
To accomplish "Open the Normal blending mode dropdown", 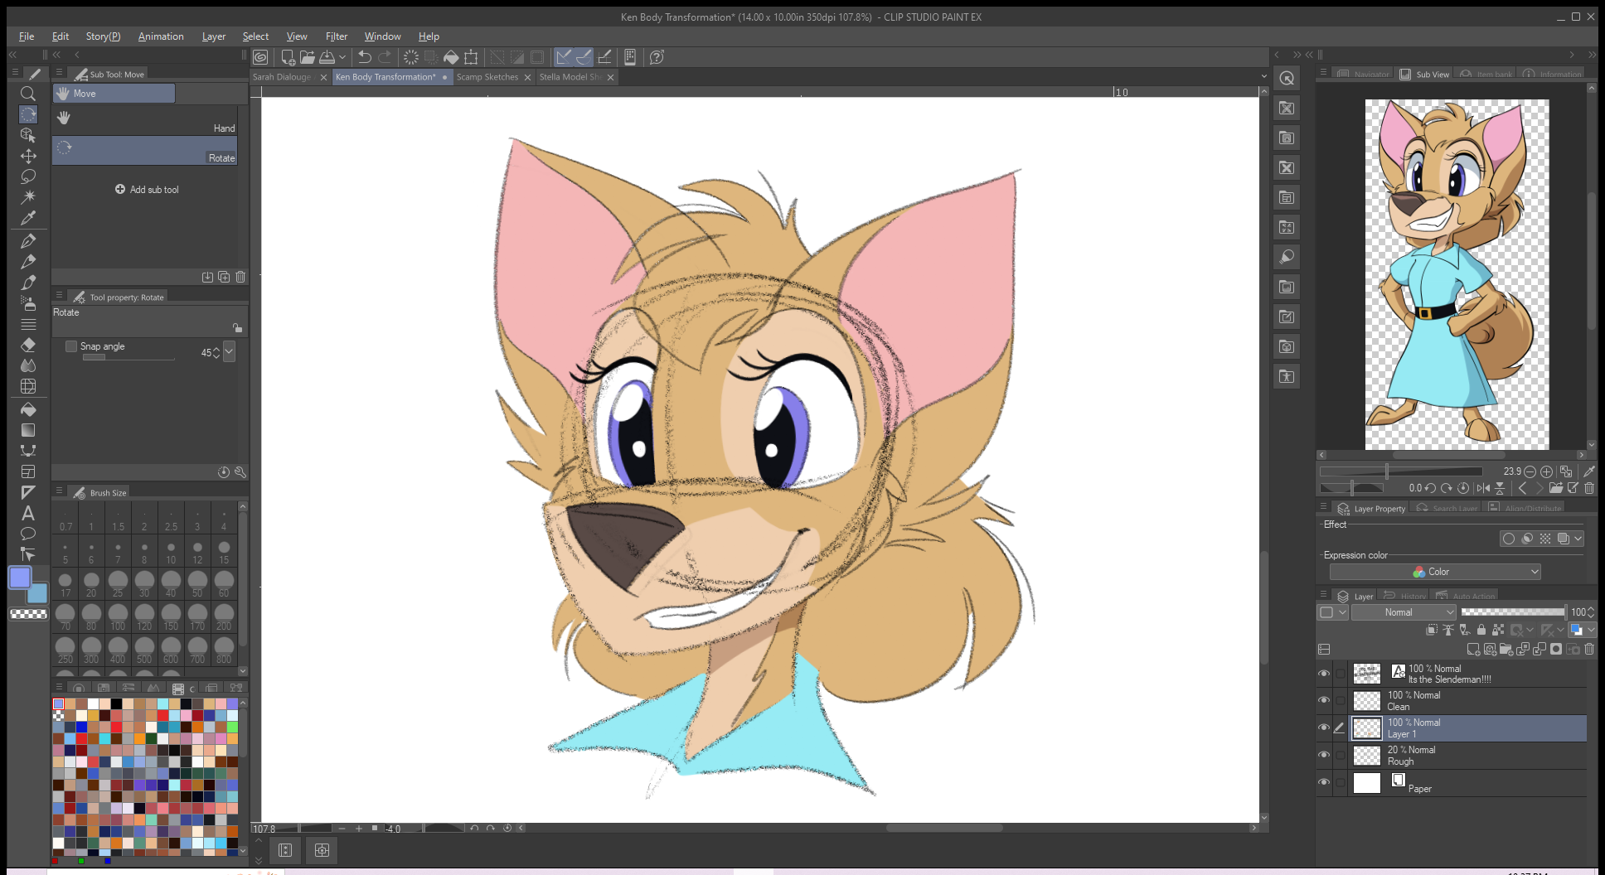I will tap(1404, 612).
